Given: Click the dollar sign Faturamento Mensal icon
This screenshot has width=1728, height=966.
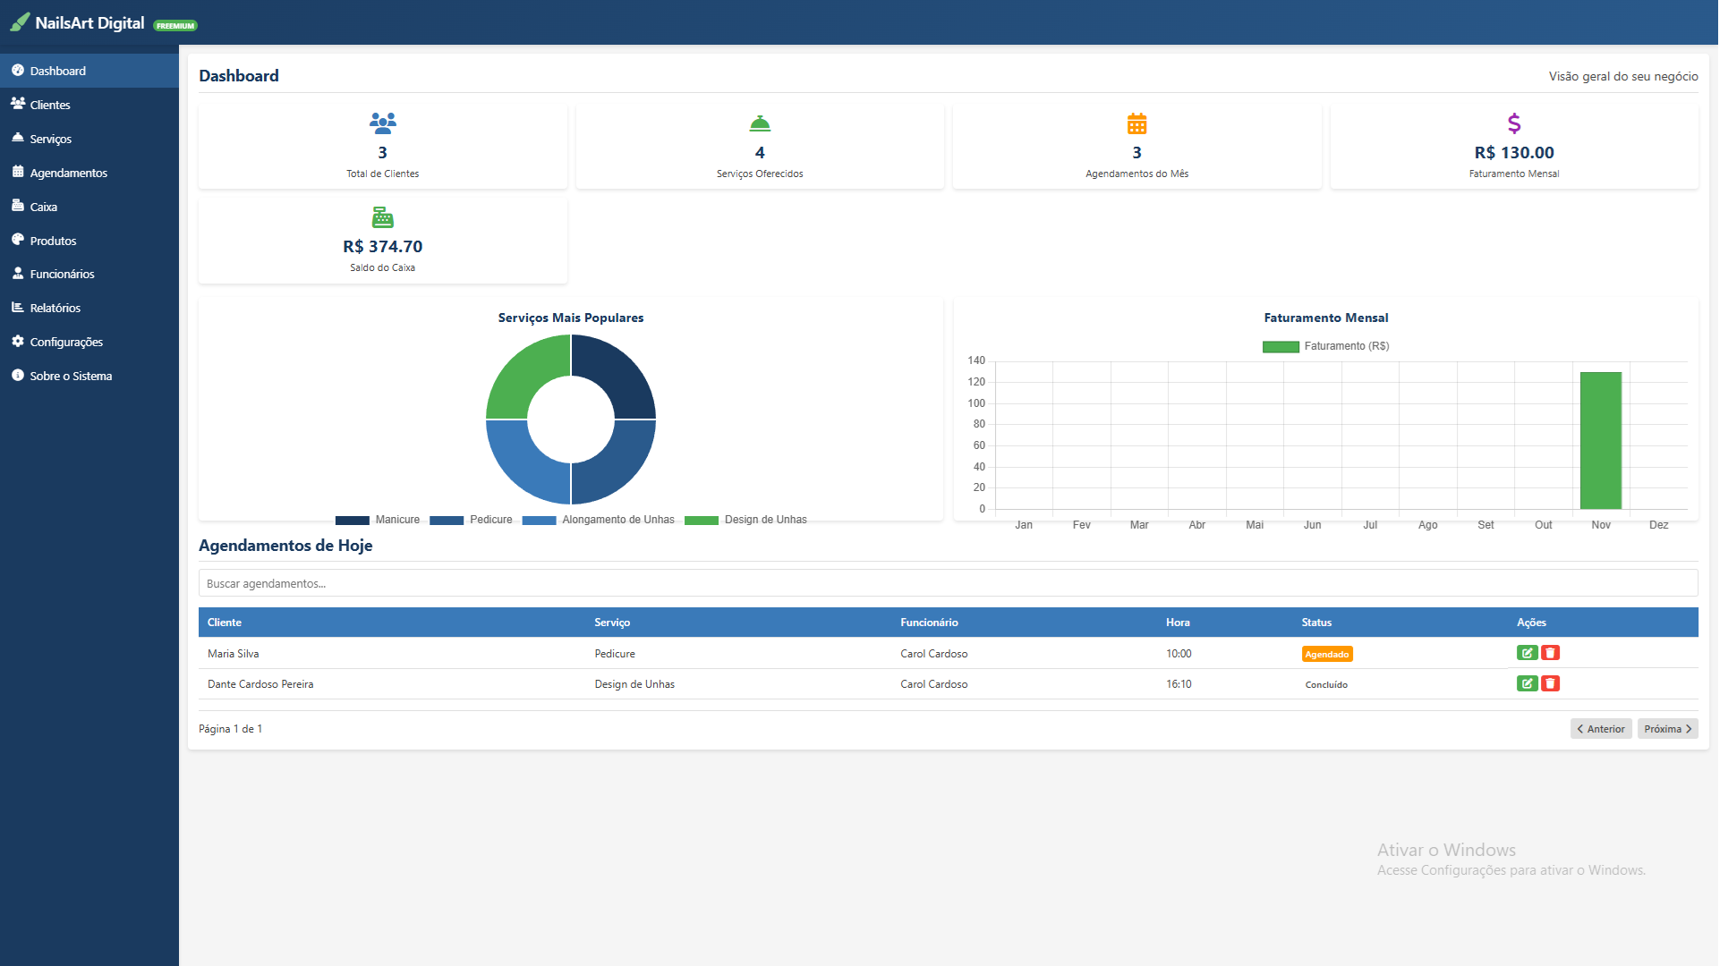Looking at the screenshot, I should (x=1513, y=123).
